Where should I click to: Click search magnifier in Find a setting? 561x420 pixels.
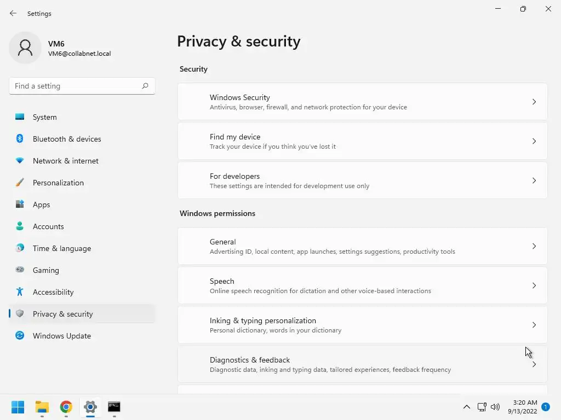pos(145,86)
